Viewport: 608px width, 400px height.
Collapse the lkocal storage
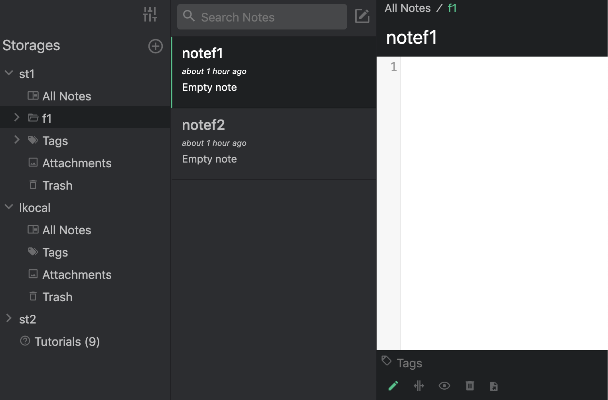pos(8,207)
